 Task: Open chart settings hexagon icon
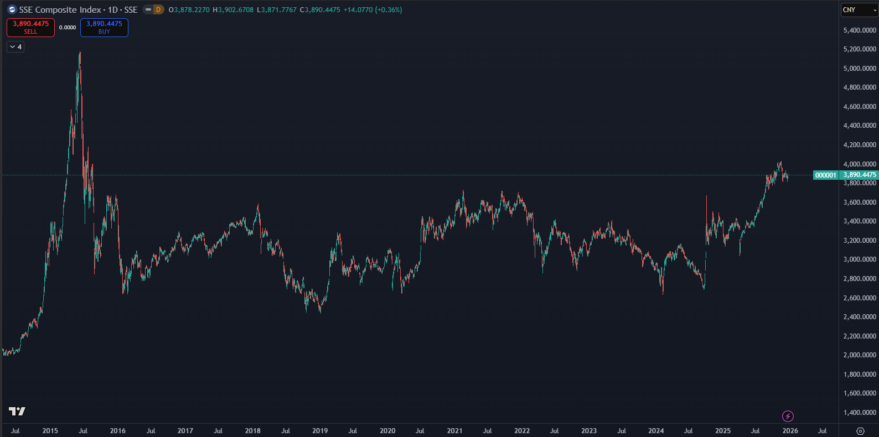[x=860, y=431]
